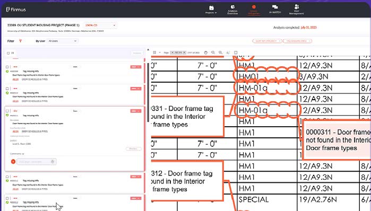Open OPEN status dropdown on card below expanded card
371x211 pixels.
tap(135, 177)
